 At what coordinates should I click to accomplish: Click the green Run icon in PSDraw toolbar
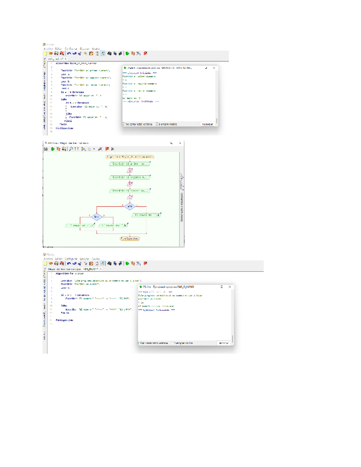tap(53, 149)
